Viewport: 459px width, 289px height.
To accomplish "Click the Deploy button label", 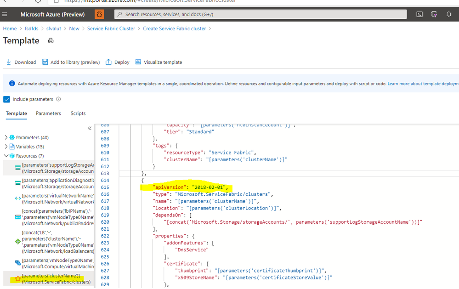I will (122, 62).
